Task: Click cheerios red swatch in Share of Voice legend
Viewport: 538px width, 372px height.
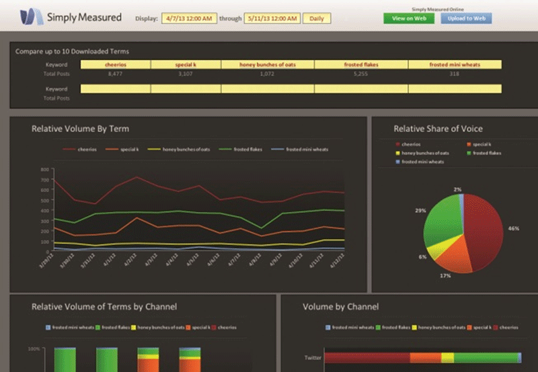Action: coord(397,144)
